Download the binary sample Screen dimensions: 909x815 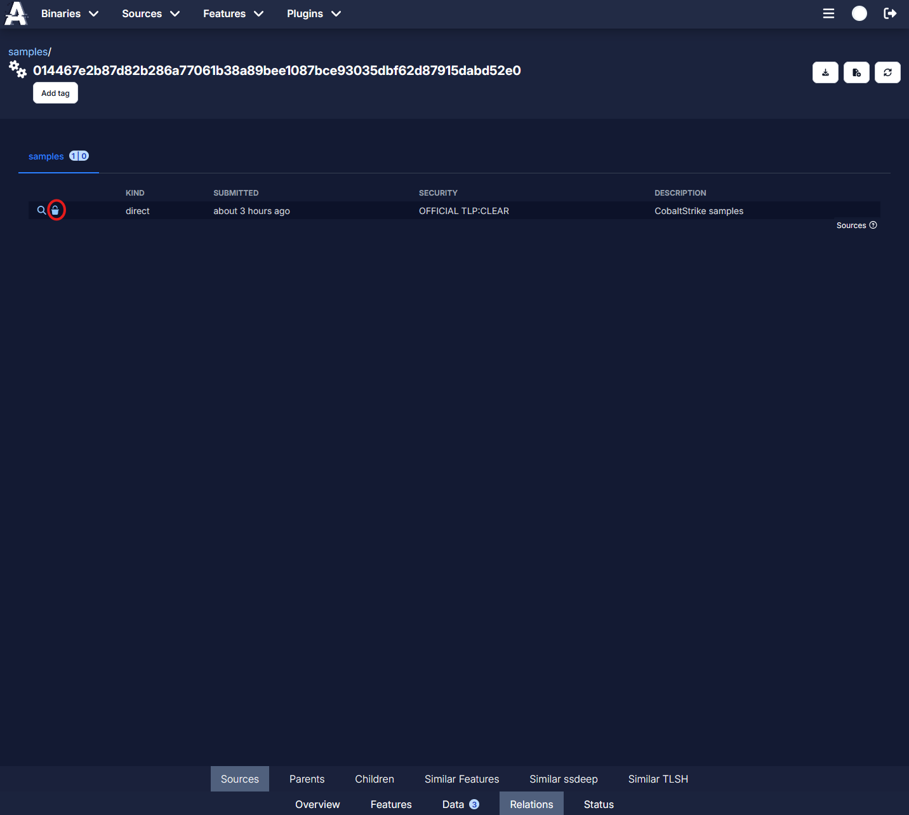click(x=825, y=72)
